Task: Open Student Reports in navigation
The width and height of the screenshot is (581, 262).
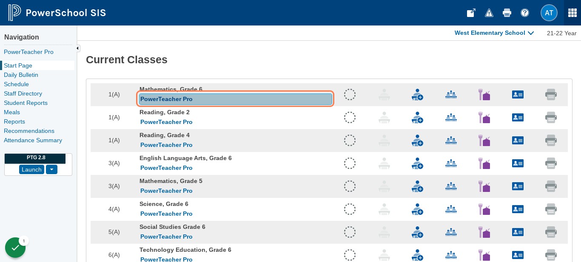Action: point(26,103)
